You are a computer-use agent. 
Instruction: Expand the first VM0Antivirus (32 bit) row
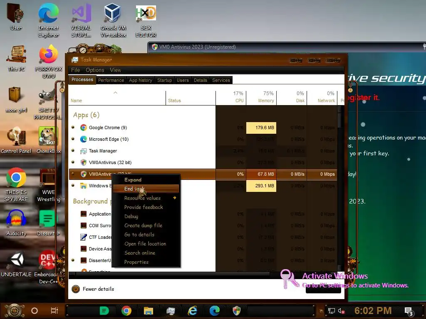pos(73,162)
